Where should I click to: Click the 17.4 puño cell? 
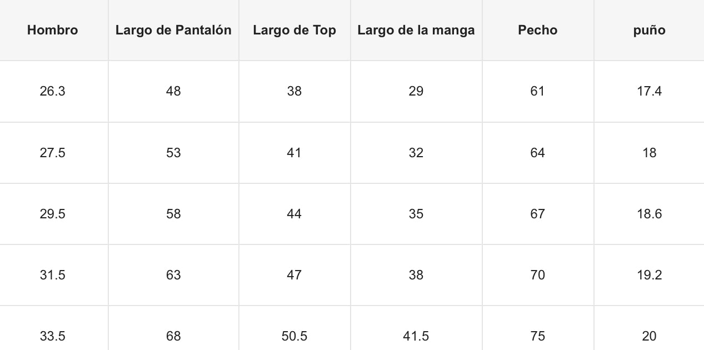pos(649,92)
